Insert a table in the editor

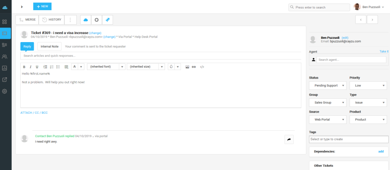(x=66, y=67)
